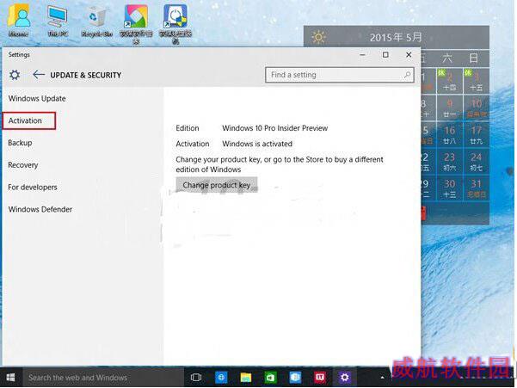The height and width of the screenshot is (388, 517).
Task: Open File Explorer from the taskbar
Action: click(246, 377)
